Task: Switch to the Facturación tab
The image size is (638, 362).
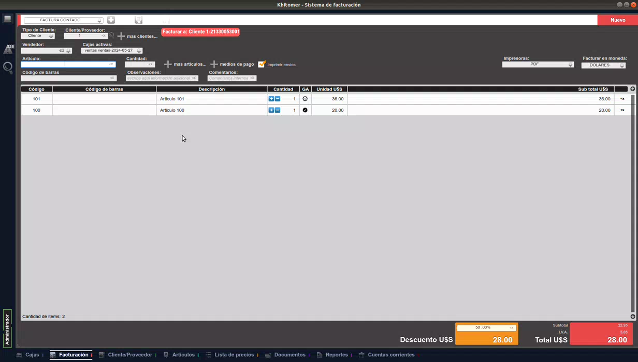Action: (71, 355)
